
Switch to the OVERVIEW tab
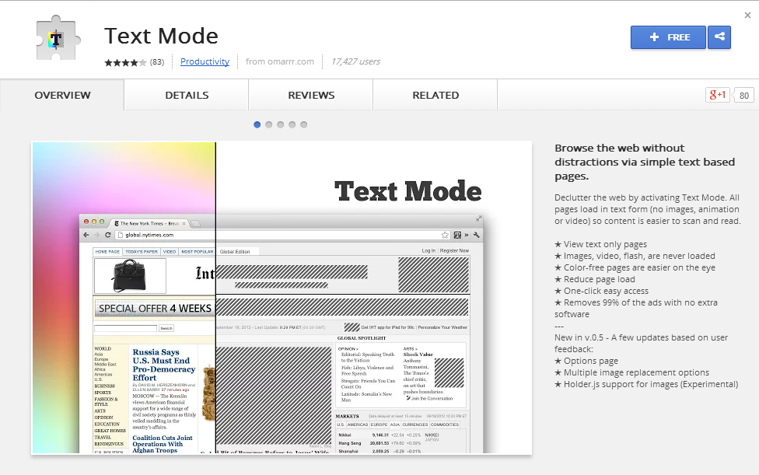click(x=62, y=96)
